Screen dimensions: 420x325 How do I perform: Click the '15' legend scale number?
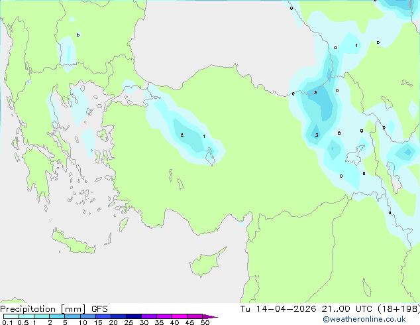click(98, 322)
